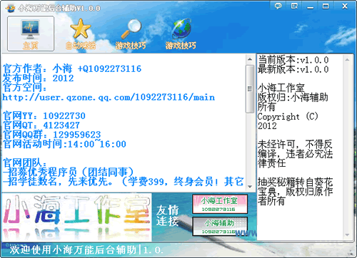Click the skin/menu icon in title bar

click(x=294, y=6)
